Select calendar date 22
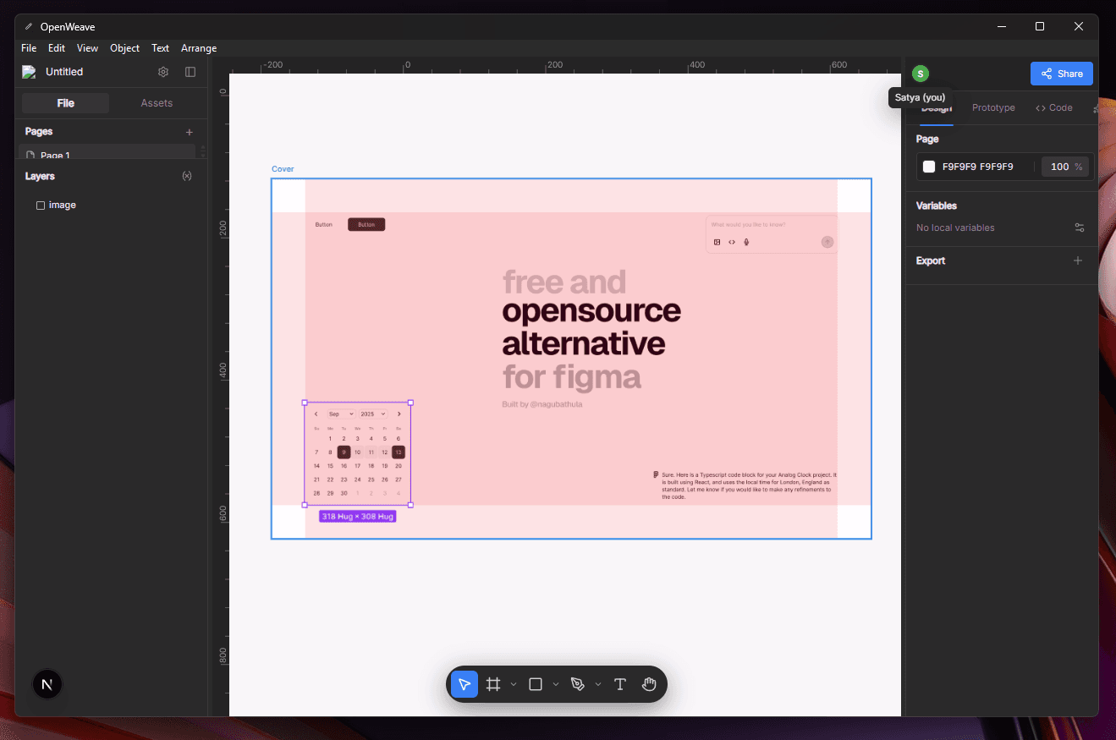Image resolution: width=1116 pixels, height=740 pixels. tap(330, 480)
